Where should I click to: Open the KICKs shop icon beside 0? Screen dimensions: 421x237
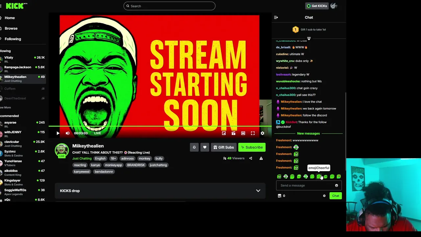(280, 196)
